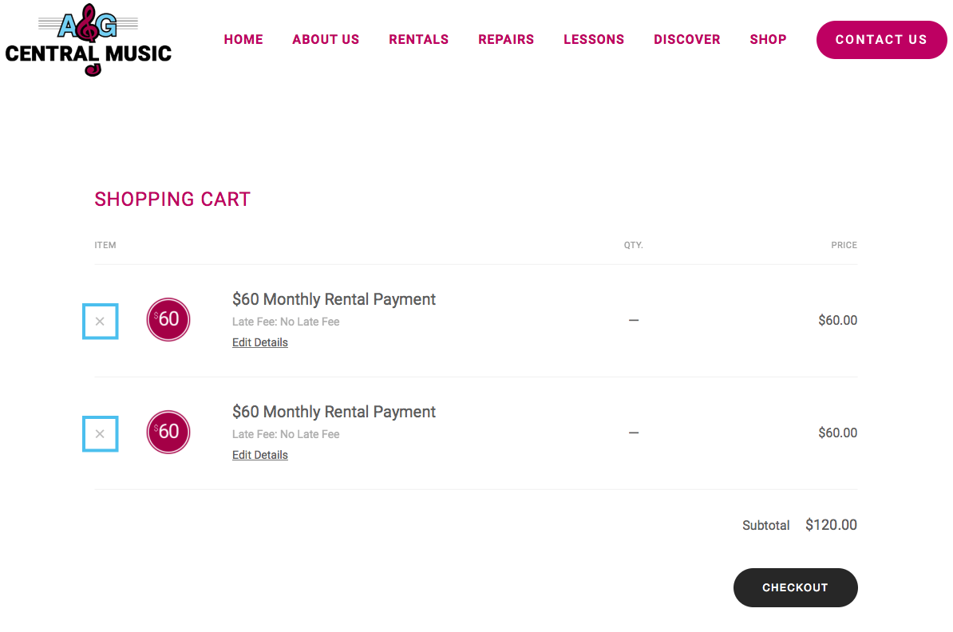The width and height of the screenshot is (953, 632).
Task: Edit Details of the first rental payment
Action: pyautogui.click(x=260, y=343)
